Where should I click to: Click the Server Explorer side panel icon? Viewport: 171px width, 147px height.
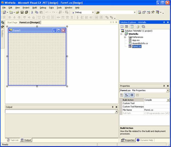[2, 23]
